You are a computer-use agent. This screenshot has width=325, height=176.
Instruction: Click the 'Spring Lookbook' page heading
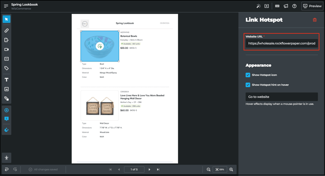click(x=125, y=23)
